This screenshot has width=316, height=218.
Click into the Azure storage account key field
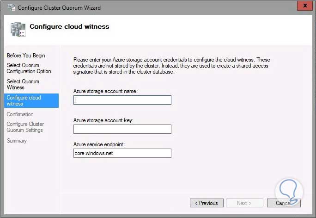(x=122, y=129)
